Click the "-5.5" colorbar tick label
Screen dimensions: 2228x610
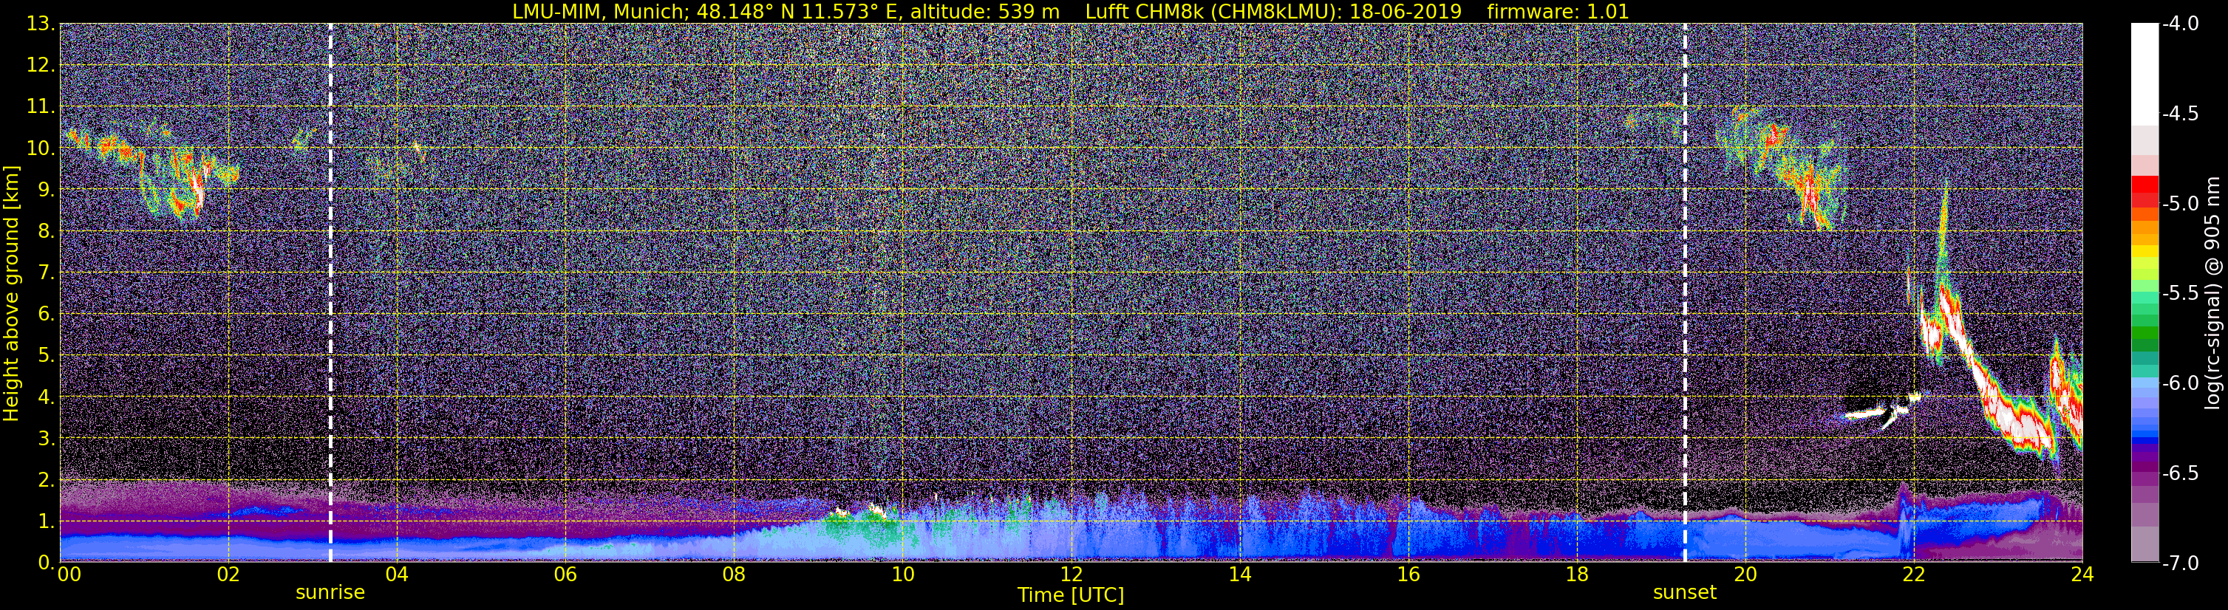pos(2179,294)
